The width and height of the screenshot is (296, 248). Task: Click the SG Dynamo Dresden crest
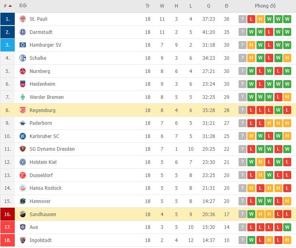click(x=23, y=149)
